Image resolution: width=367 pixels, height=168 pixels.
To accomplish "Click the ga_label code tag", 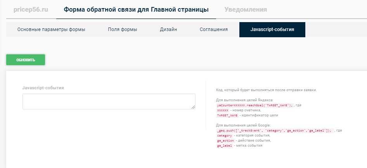I will coord(224,146).
